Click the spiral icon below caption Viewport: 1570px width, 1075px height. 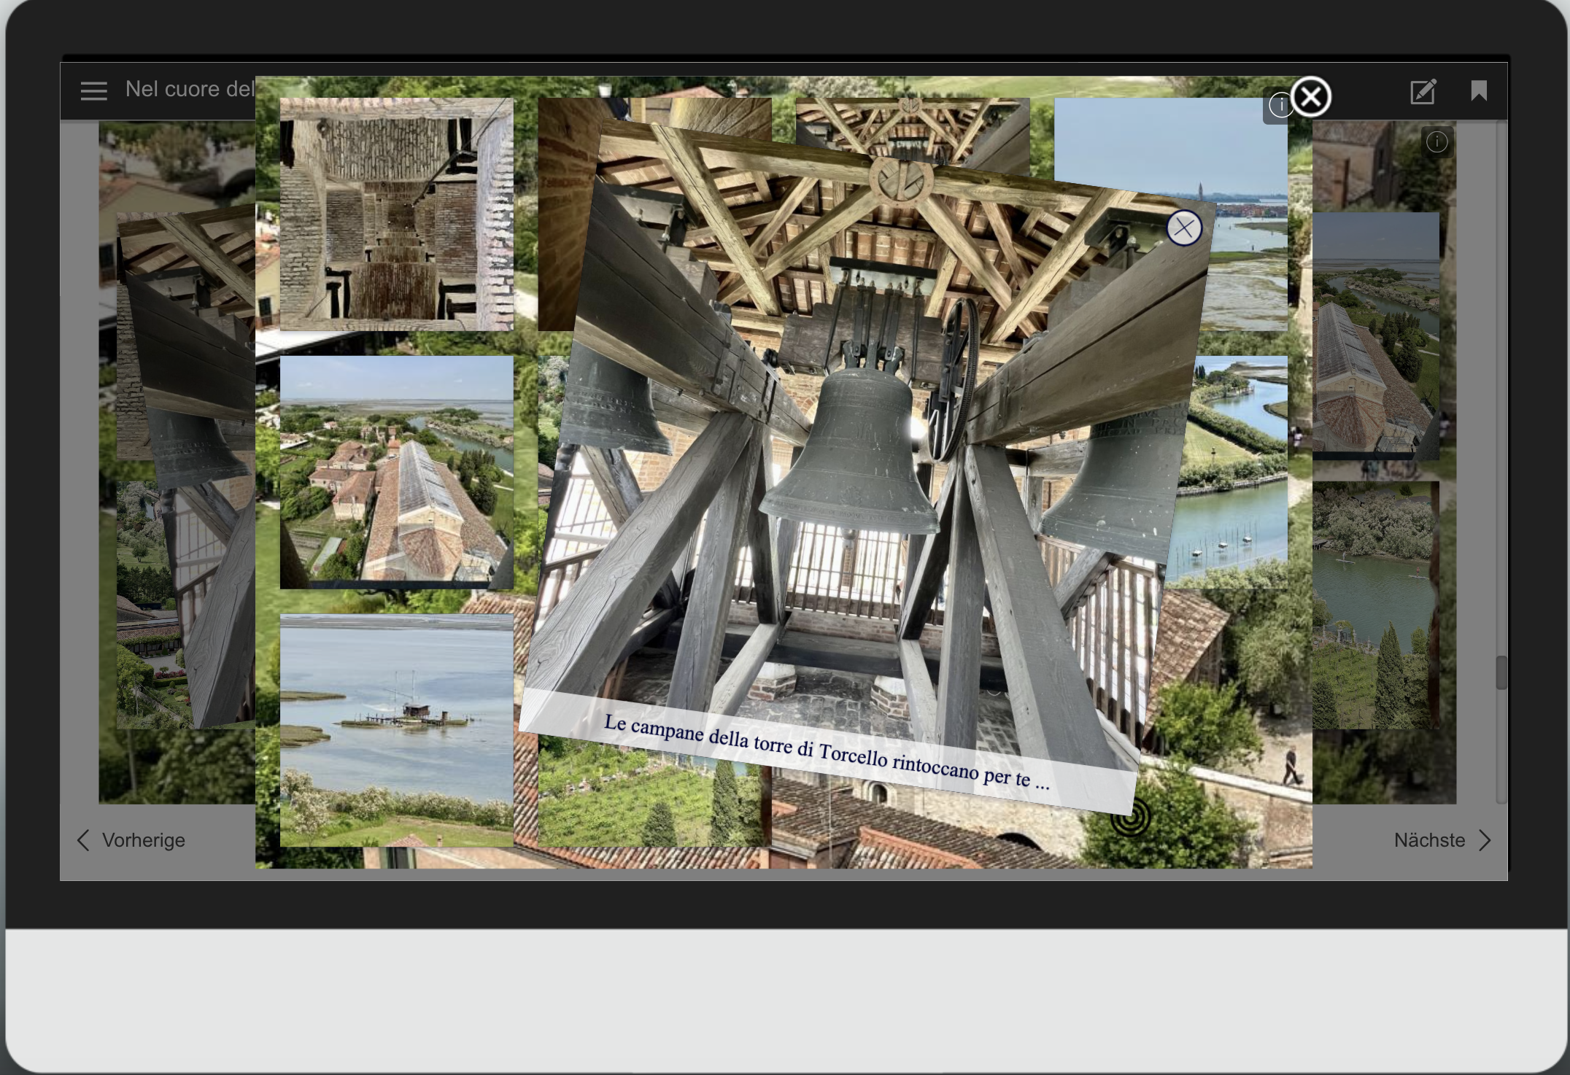tap(1130, 818)
